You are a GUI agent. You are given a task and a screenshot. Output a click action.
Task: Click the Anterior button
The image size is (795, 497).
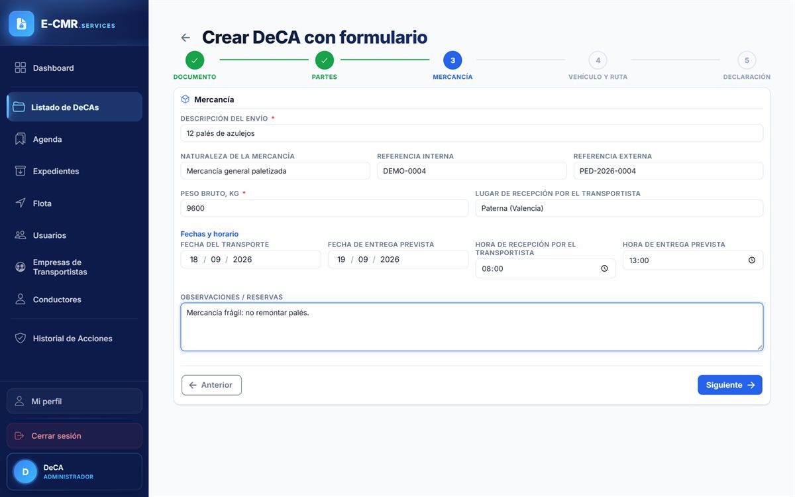pyautogui.click(x=211, y=385)
